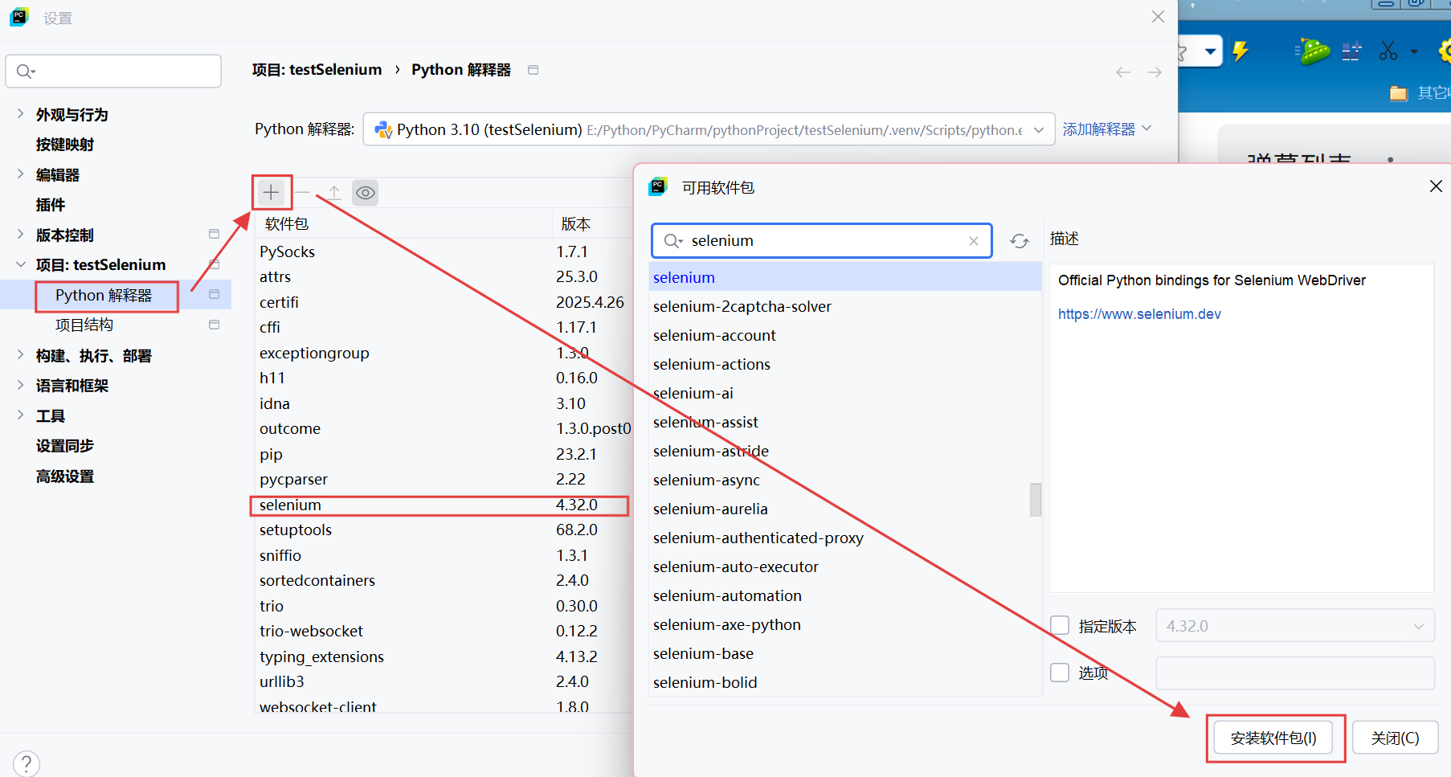Open the 设置同步 settings page
The height and width of the screenshot is (777, 1451).
point(65,446)
